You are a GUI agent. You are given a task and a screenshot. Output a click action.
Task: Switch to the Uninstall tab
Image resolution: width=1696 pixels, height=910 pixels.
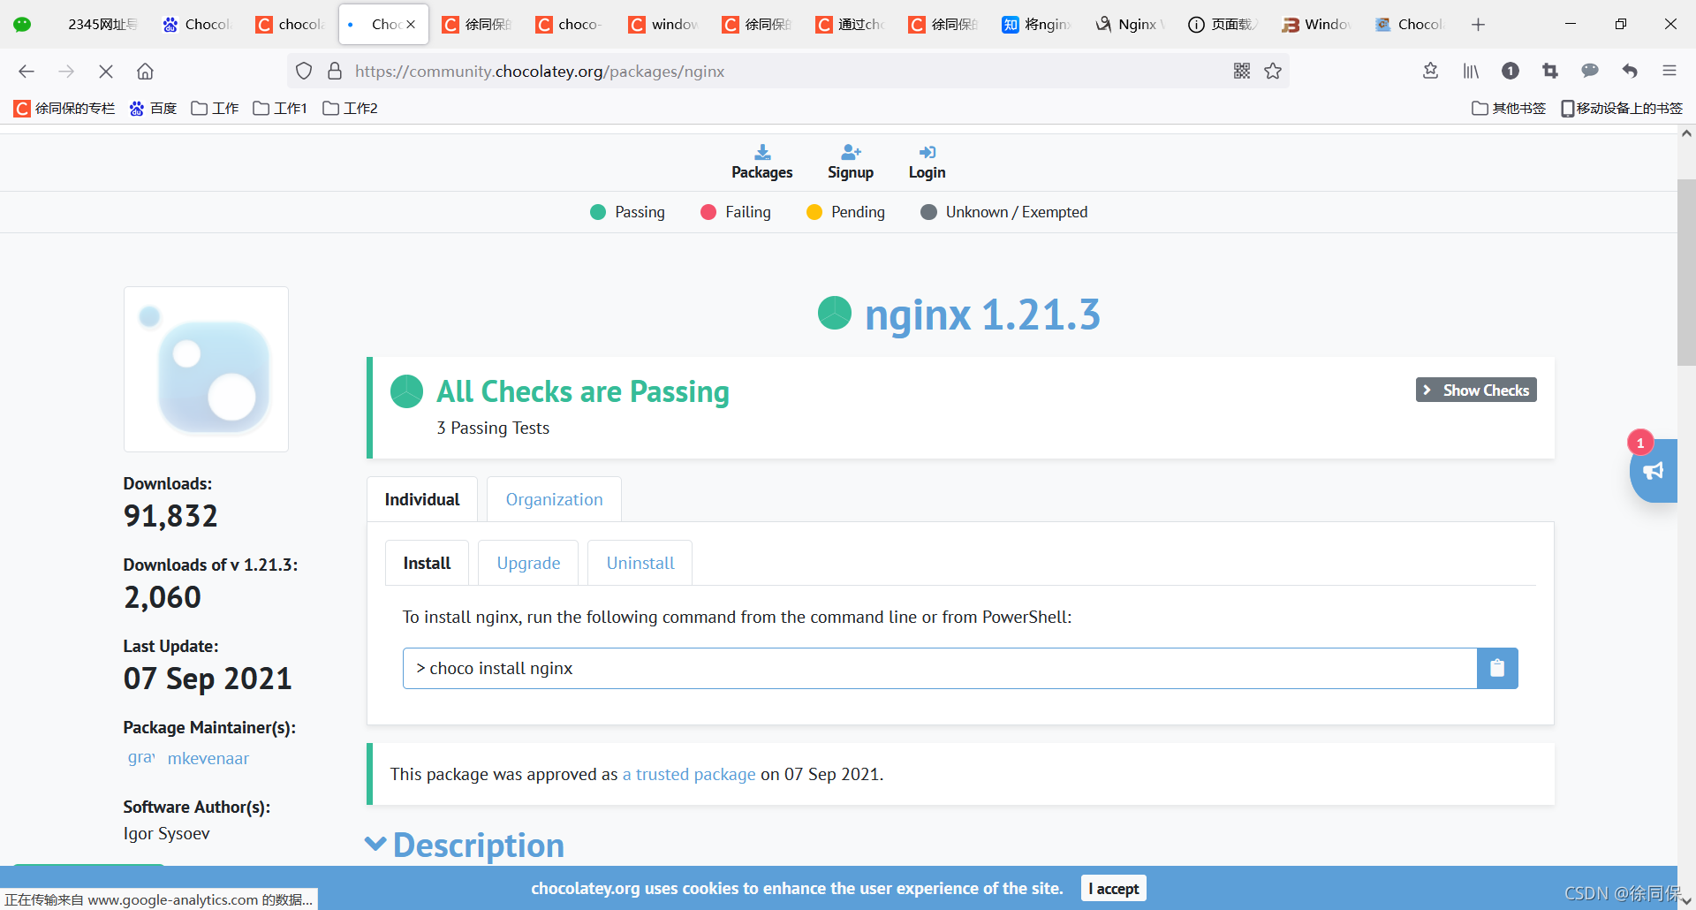pos(640,564)
